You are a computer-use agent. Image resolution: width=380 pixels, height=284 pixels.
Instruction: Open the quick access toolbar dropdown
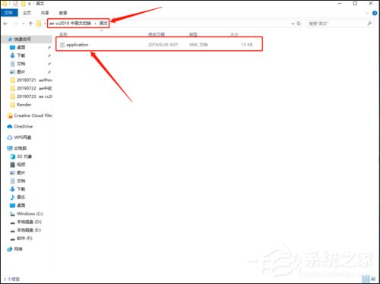[30, 4]
